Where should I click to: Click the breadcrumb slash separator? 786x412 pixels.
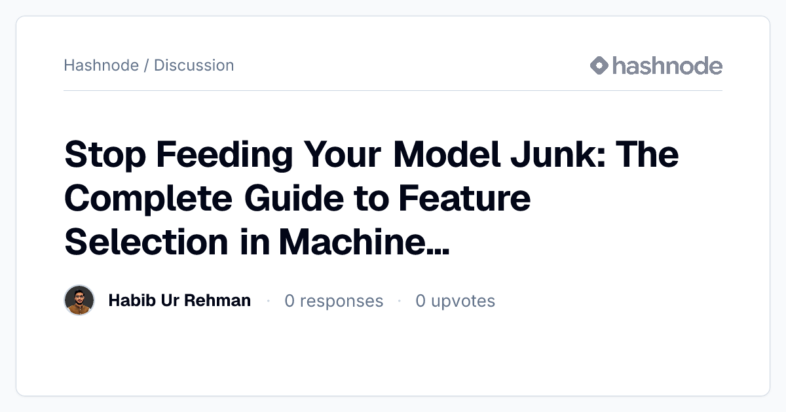pos(146,65)
